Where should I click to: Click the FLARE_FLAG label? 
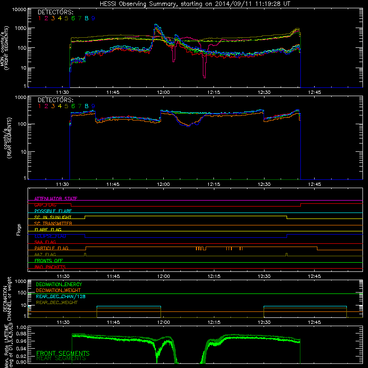[48, 230]
